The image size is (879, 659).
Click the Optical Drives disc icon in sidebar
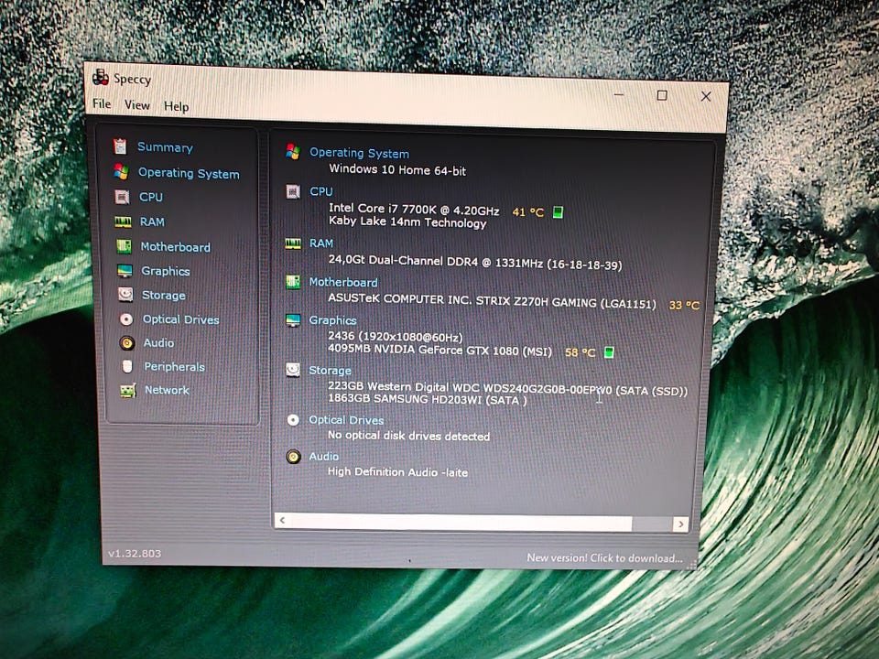tap(126, 319)
